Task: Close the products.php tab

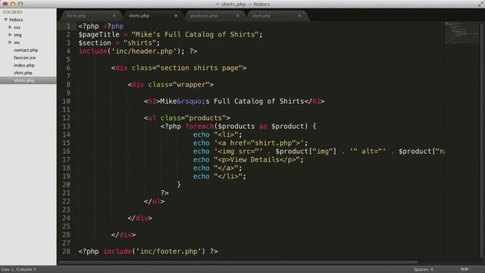Action: click(x=238, y=15)
